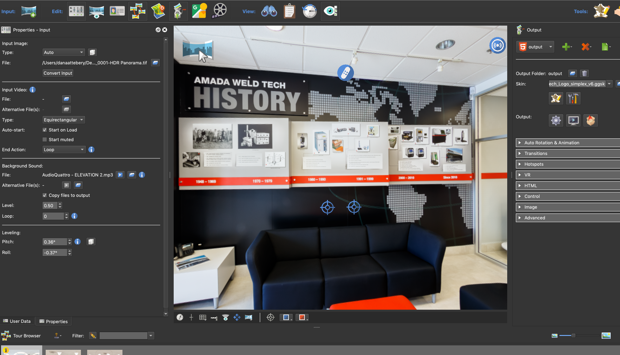
Task: Browse for the output folder
Action: [573, 73]
